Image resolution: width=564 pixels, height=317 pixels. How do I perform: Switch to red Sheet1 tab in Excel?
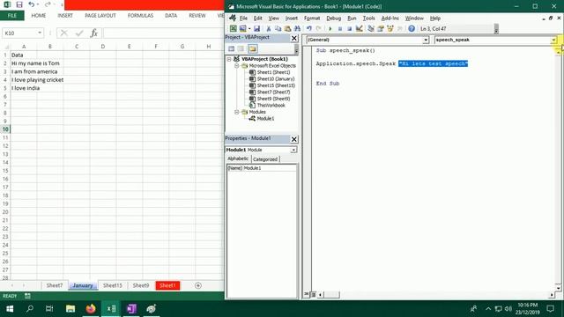(x=167, y=285)
